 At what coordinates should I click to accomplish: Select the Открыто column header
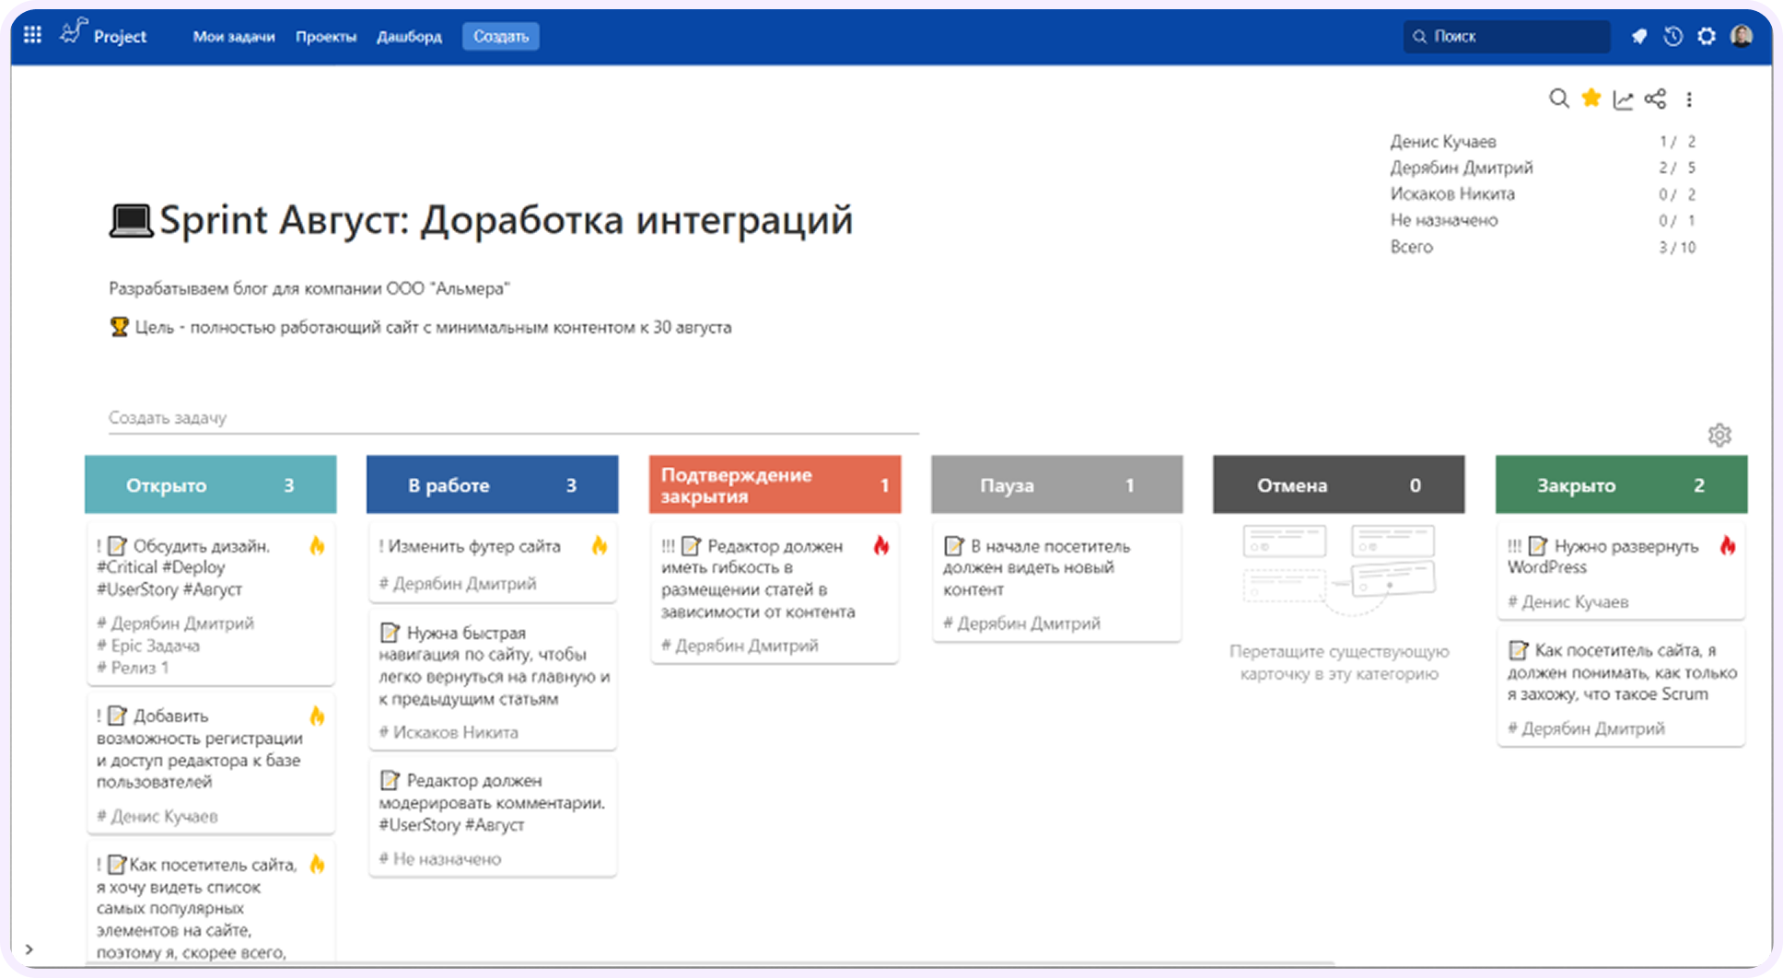[211, 484]
